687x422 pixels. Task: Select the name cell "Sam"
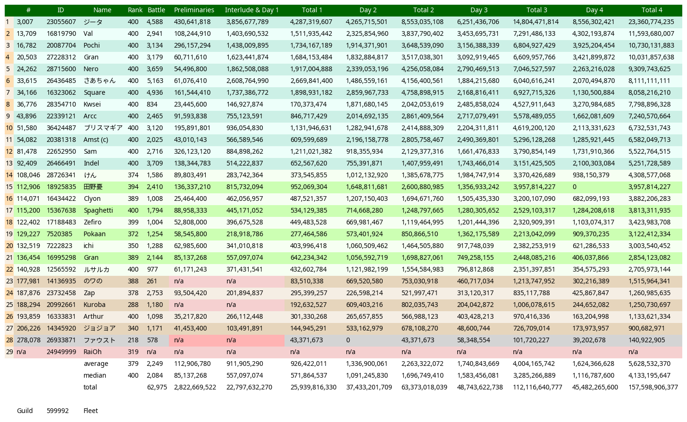[90, 151]
